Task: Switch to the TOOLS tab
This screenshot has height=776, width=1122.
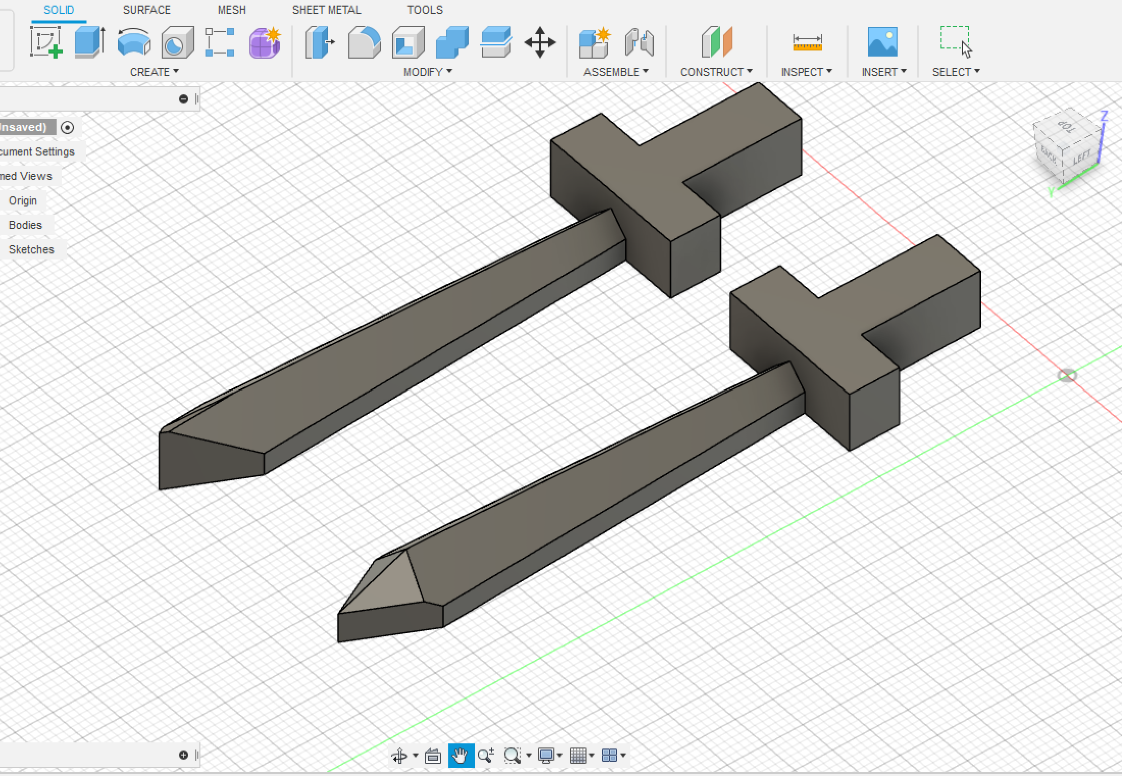Action: (x=425, y=10)
